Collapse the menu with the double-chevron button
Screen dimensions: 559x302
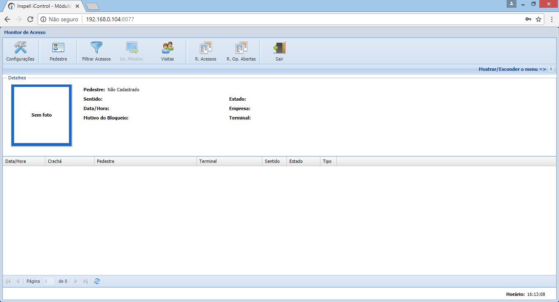[551, 69]
